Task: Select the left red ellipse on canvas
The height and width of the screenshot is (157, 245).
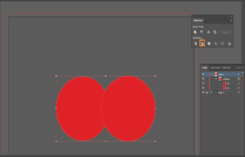Action: (78, 109)
